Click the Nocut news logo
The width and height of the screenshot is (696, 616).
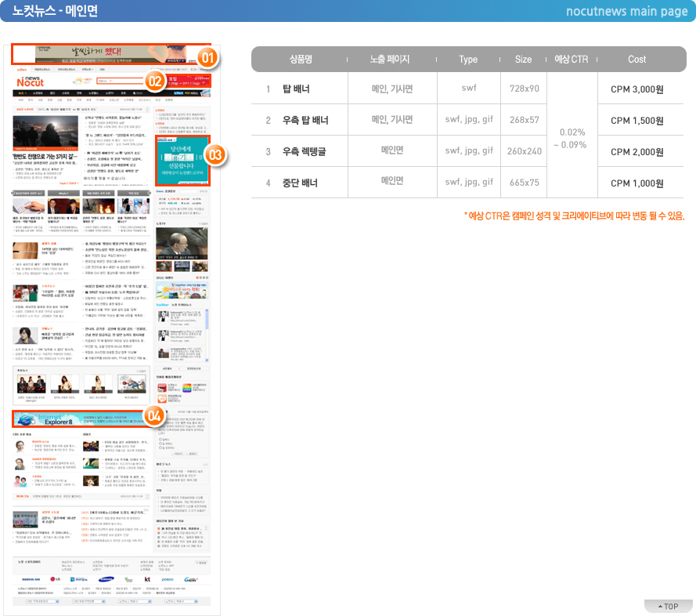pyautogui.click(x=31, y=82)
